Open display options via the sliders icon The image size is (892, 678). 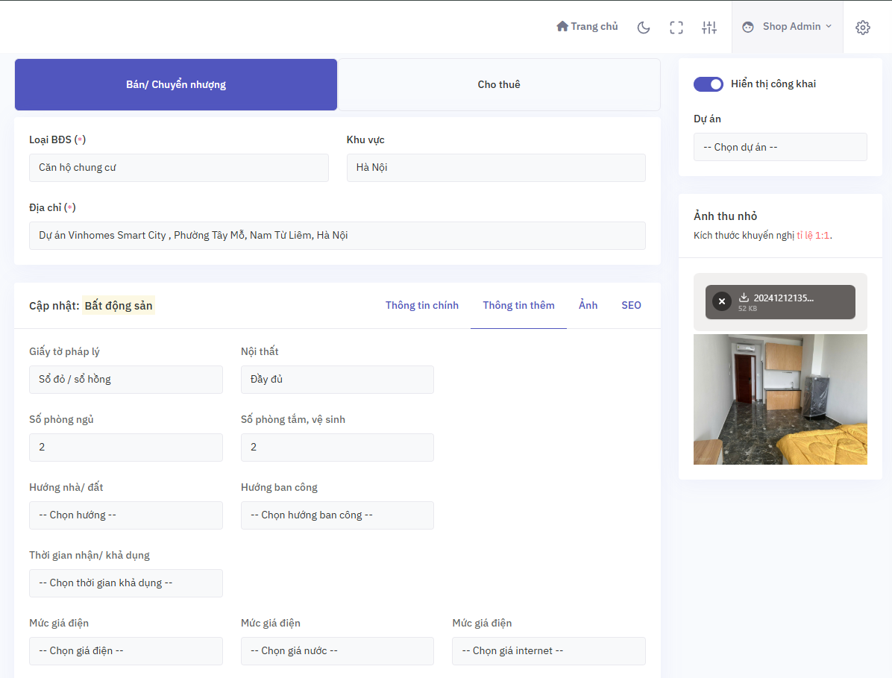click(709, 27)
